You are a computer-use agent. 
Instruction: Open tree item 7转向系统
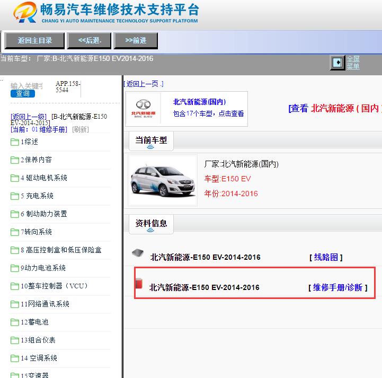point(36,232)
